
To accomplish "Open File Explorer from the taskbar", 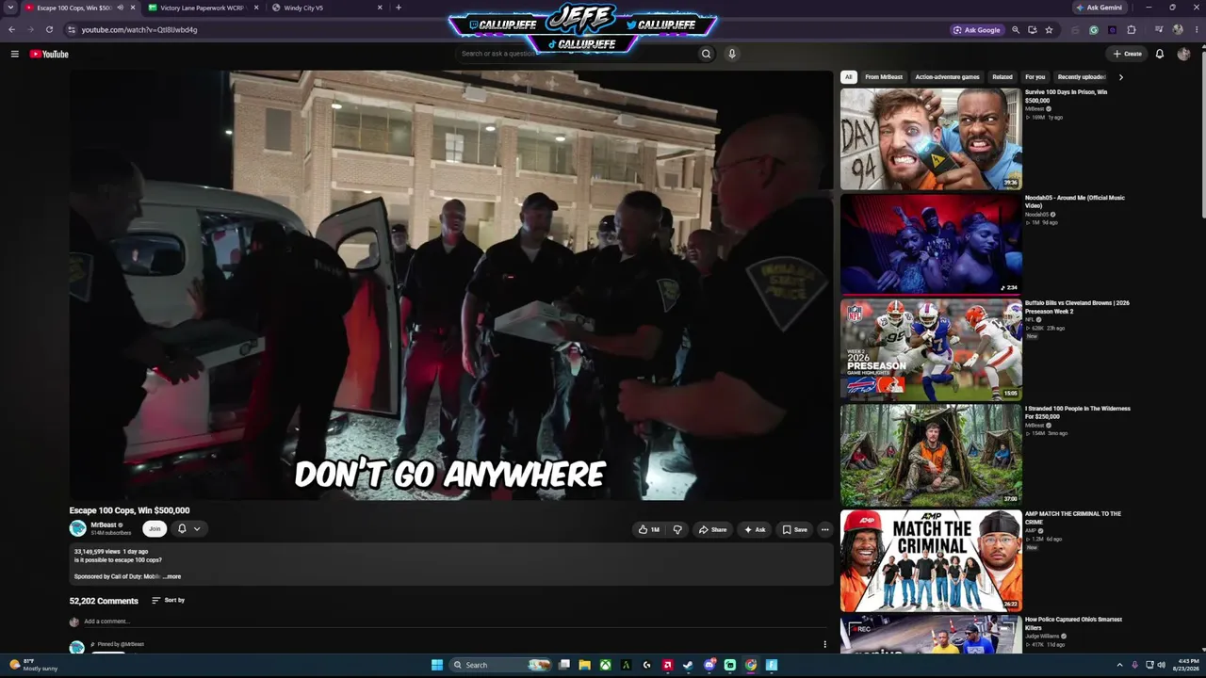I will (584, 665).
